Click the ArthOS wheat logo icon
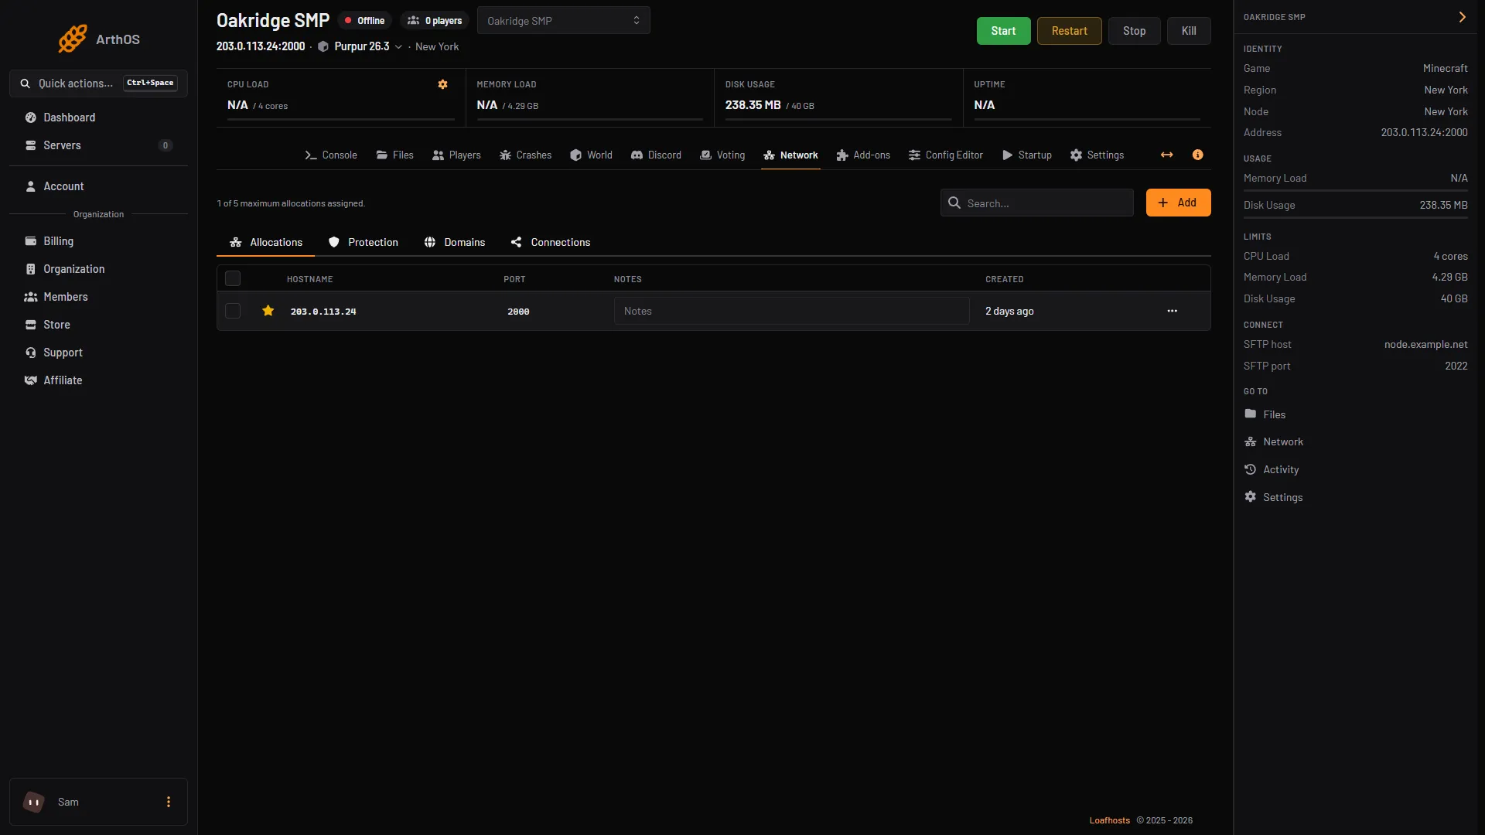The image size is (1485, 835). 73,39
